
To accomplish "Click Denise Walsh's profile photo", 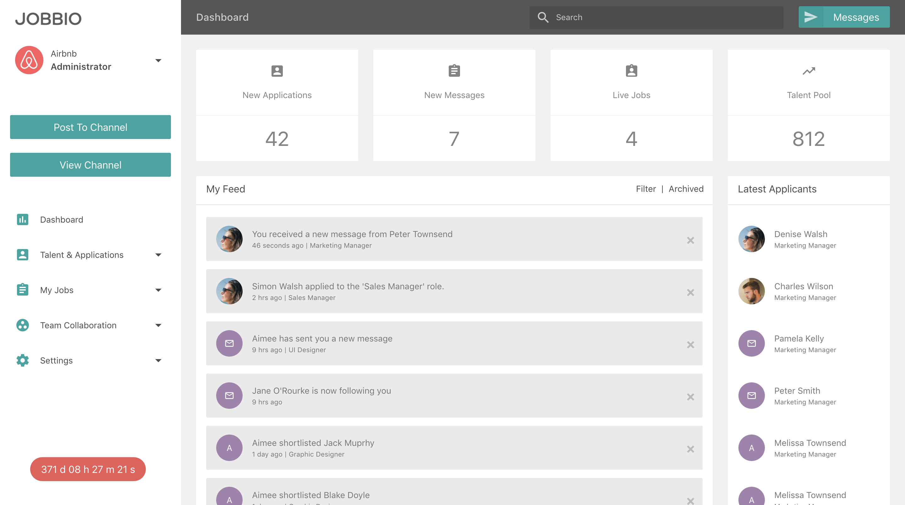I will point(751,239).
